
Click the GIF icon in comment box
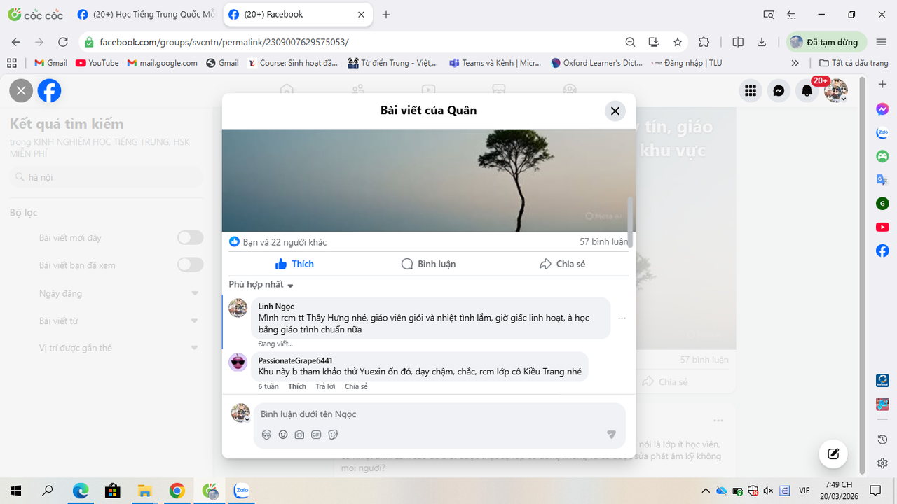tap(316, 435)
